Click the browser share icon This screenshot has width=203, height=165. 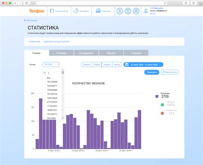point(186,3)
